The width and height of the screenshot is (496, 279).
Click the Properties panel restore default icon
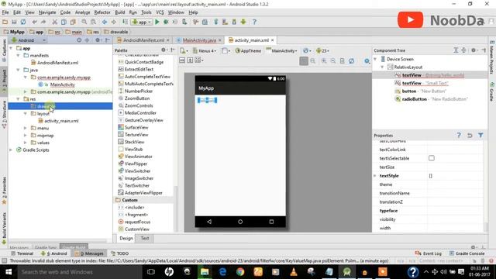coord(470,136)
